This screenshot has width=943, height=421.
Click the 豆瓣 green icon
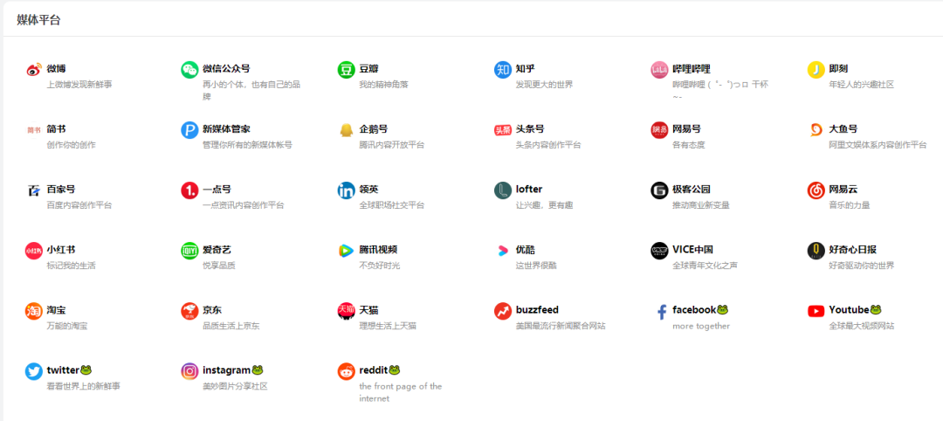coord(347,70)
